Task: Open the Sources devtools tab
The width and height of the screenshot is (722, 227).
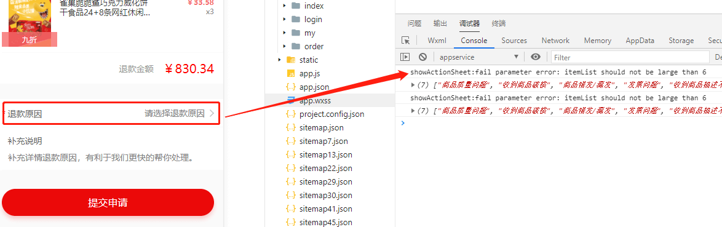Action: click(514, 41)
